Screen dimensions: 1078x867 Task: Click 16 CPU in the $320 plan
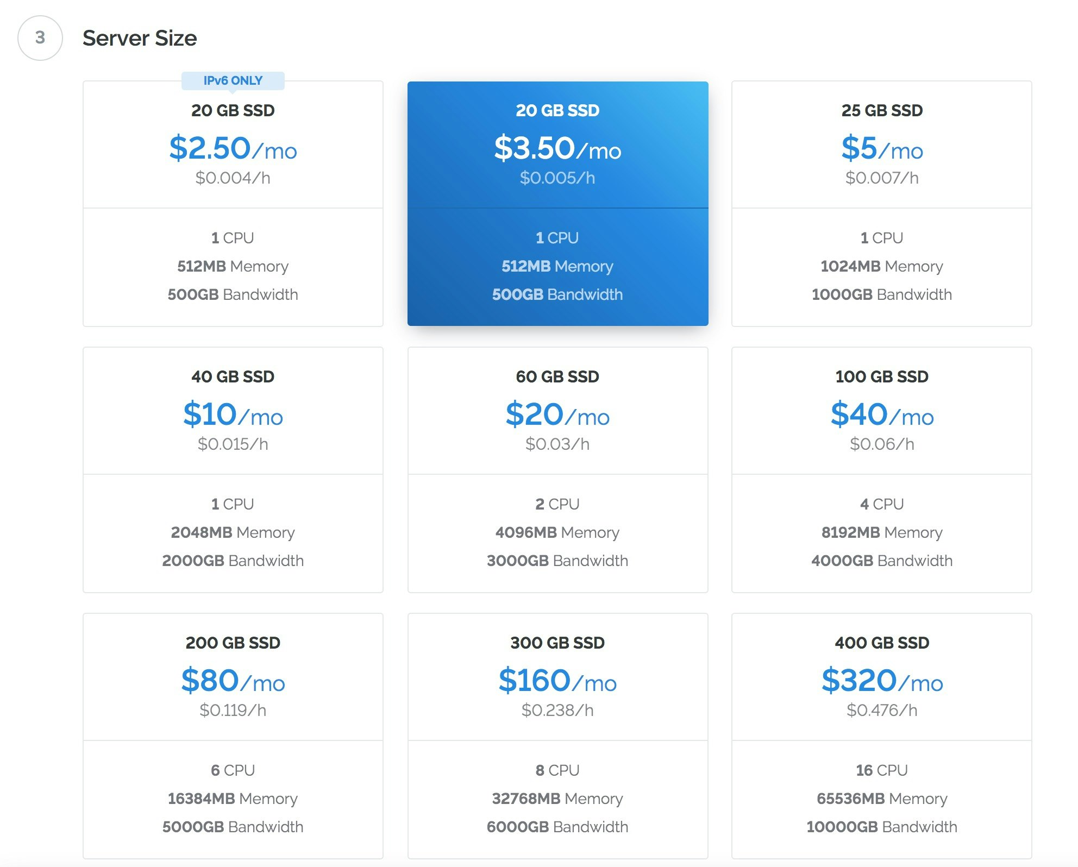point(881,770)
